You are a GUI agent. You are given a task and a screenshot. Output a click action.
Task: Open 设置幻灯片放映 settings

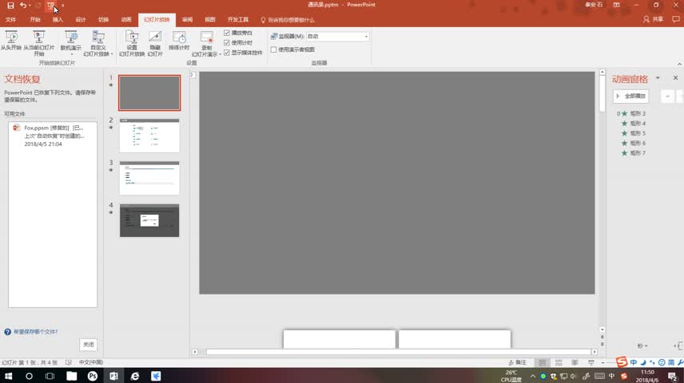pyautogui.click(x=132, y=38)
